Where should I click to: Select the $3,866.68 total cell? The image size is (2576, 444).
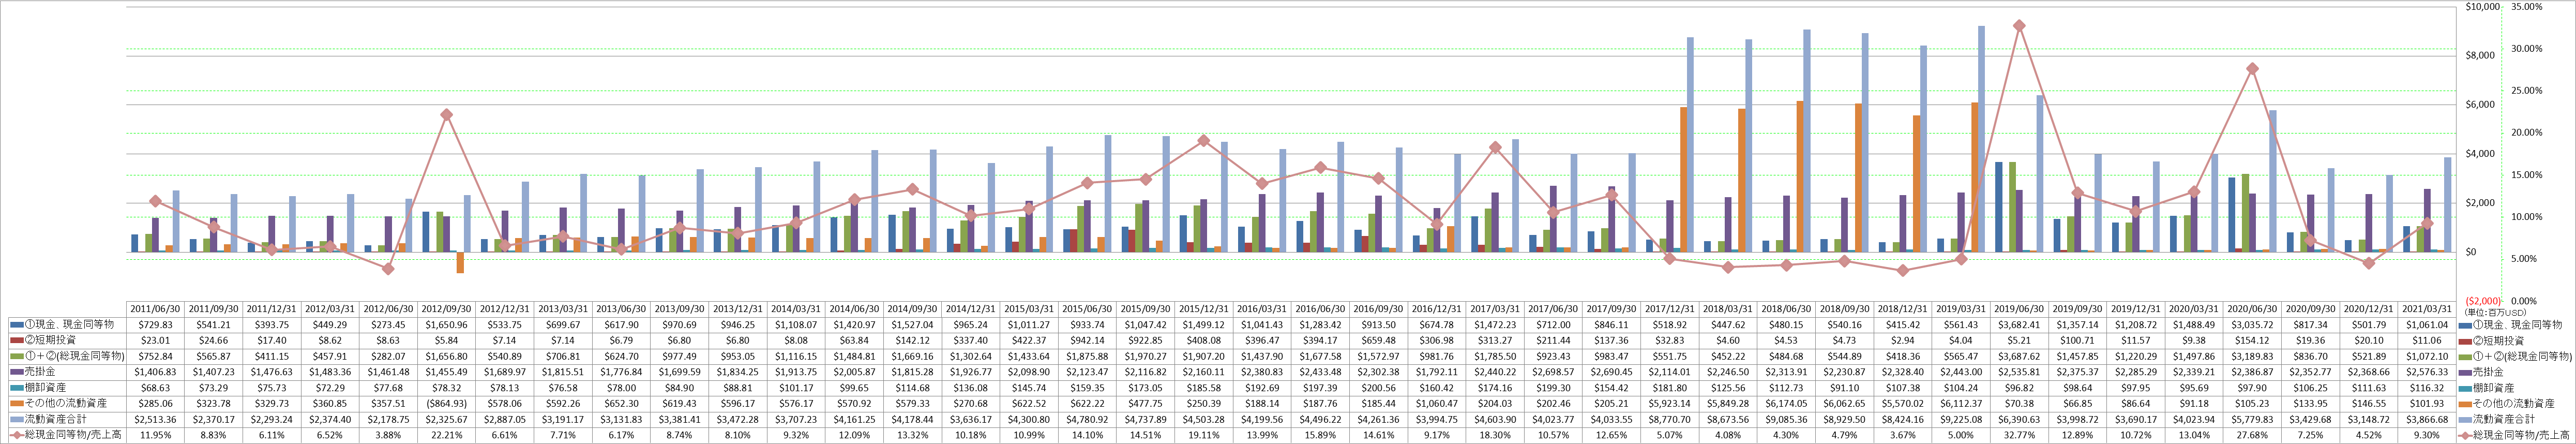(x=2428, y=419)
